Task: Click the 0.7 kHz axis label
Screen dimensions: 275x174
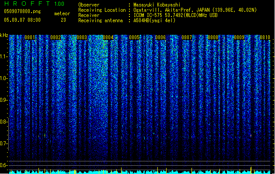Action: (x=4, y=144)
